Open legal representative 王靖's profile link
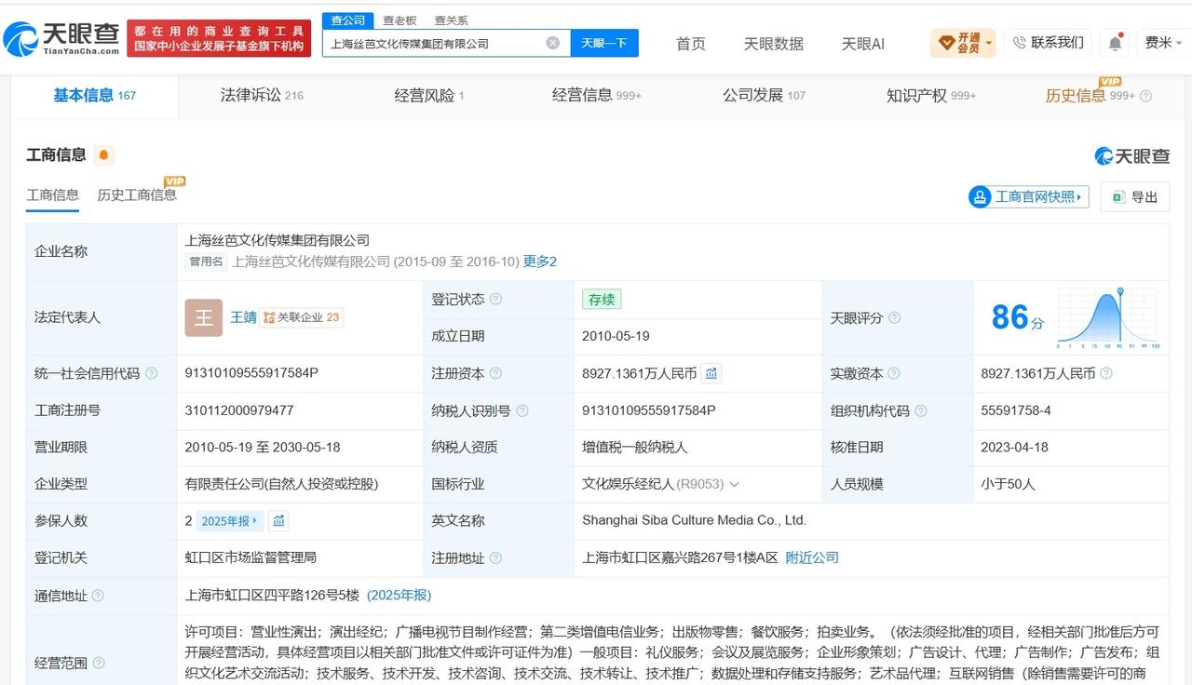1192x685 pixels. (242, 317)
